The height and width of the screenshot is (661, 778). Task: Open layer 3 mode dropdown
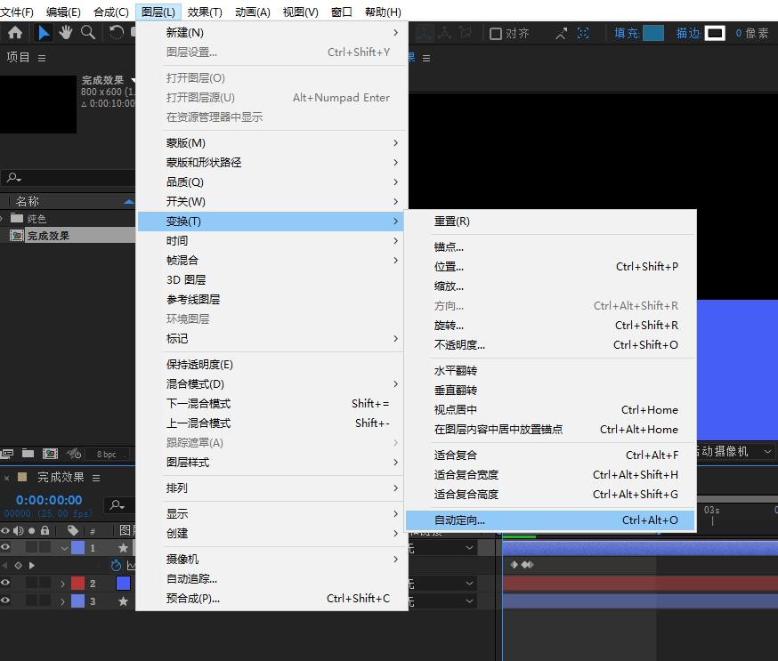click(x=469, y=601)
